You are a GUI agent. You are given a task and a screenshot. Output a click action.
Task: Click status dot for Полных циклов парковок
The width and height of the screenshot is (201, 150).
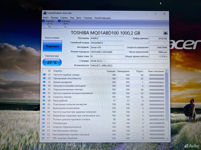(x=44, y=119)
